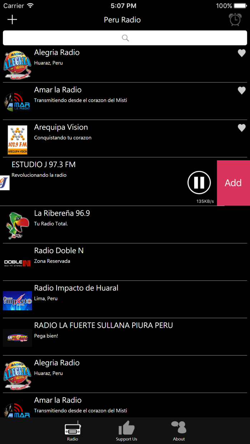Image resolution: width=250 pixels, height=444 pixels.
Task: Play 'RADIO LA FUERTE SULLANA PIURA PERU'
Action: pyautogui.click(x=104, y=325)
